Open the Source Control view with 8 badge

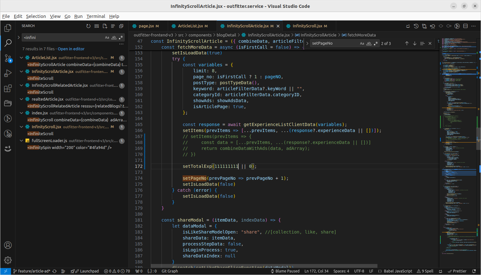pos(8,58)
